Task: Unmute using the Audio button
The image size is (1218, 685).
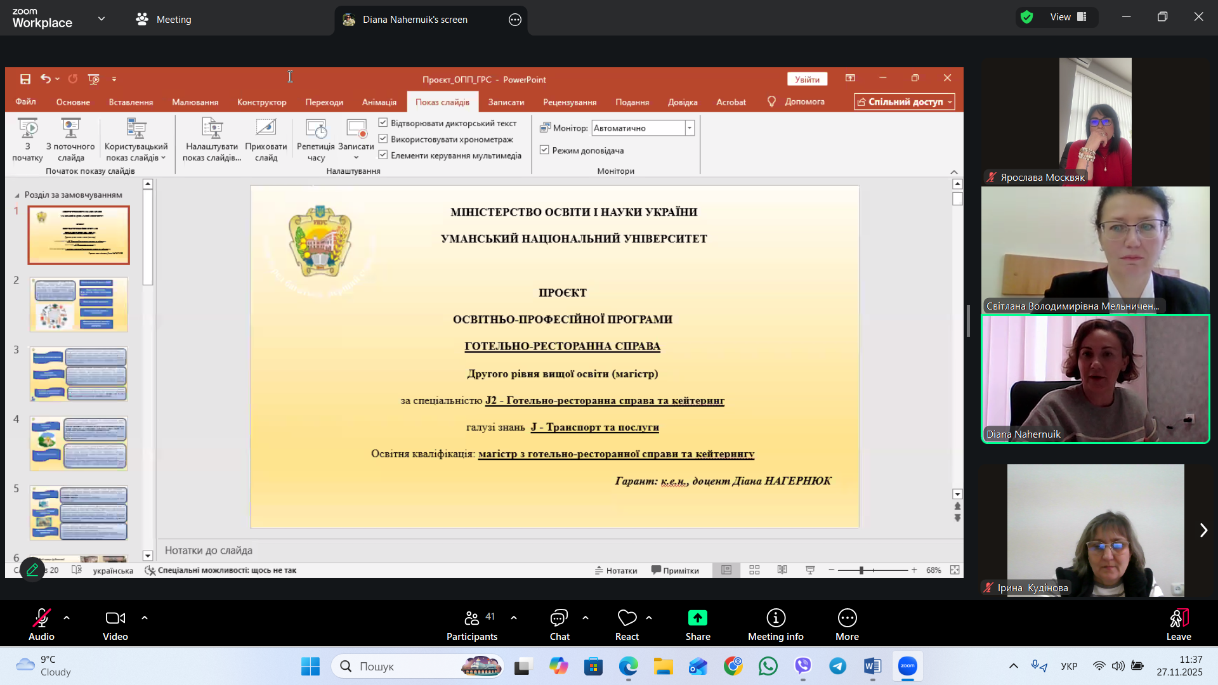Action: pyautogui.click(x=41, y=618)
